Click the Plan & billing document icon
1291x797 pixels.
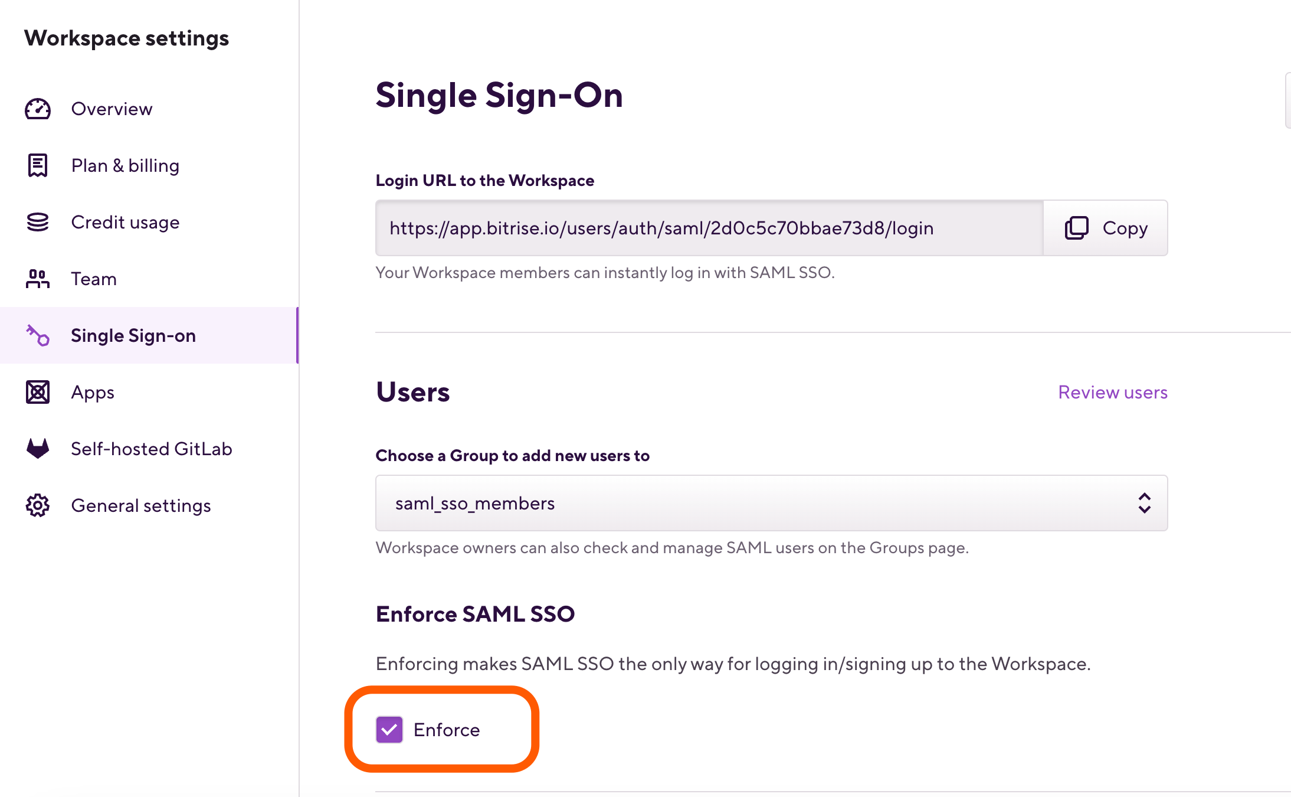pos(37,165)
